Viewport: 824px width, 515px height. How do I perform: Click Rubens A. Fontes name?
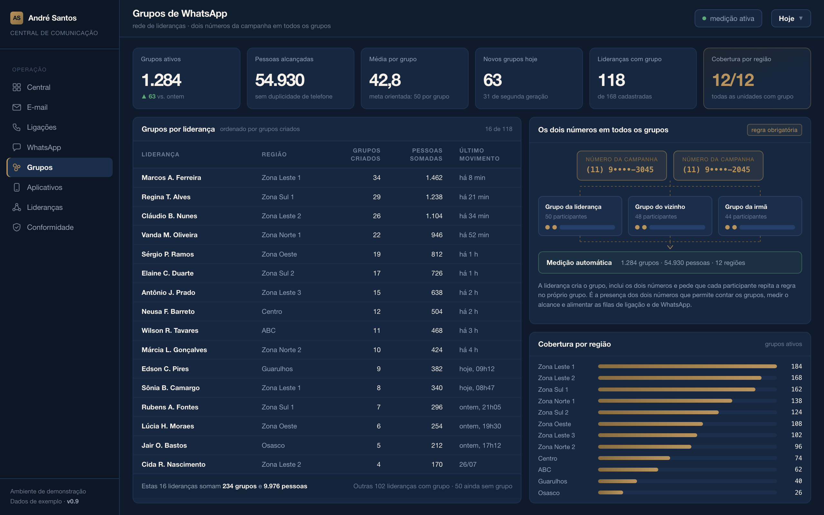(170, 407)
